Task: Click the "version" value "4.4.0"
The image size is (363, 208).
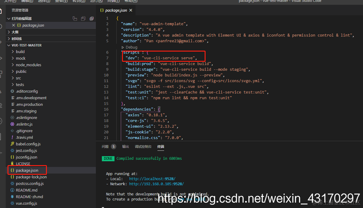Action: [154, 30]
